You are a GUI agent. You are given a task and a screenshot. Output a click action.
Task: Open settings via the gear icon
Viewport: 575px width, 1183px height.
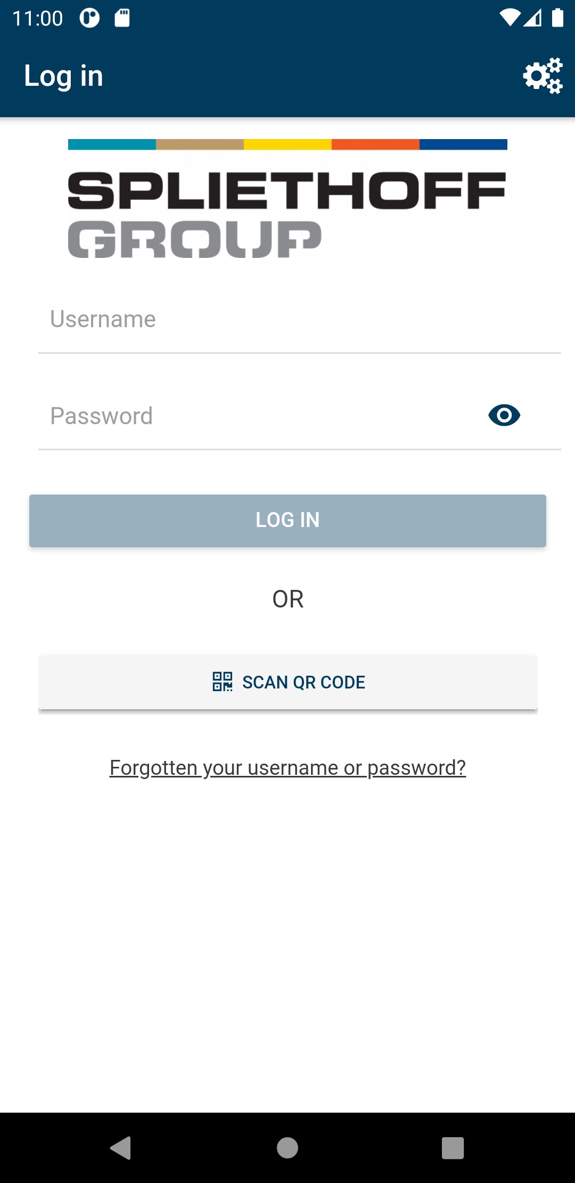point(542,76)
